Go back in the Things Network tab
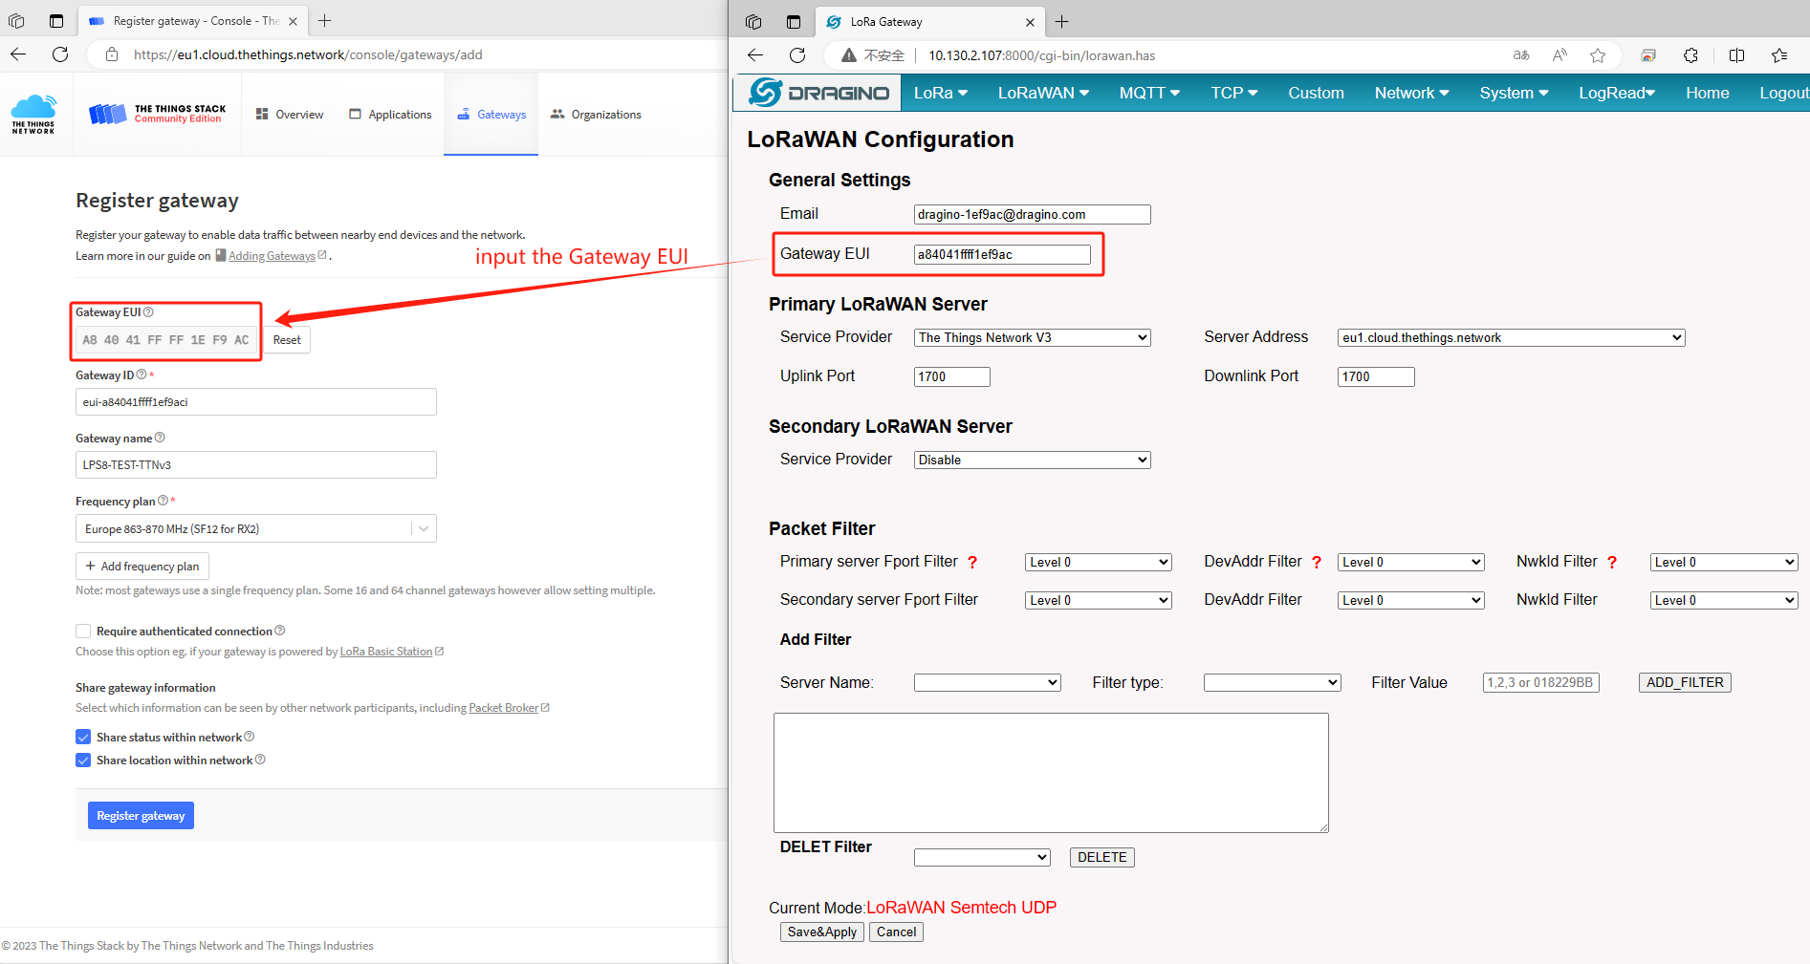1810x964 pixels. click(18, 54)
